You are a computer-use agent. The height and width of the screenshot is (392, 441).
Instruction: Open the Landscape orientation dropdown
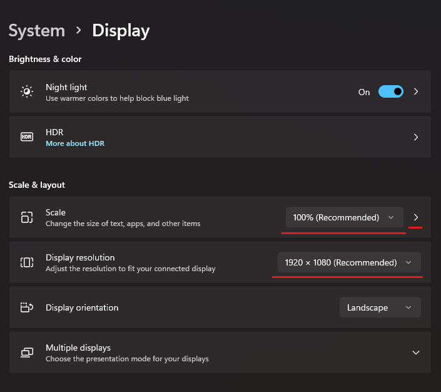[x=380, y=307]
